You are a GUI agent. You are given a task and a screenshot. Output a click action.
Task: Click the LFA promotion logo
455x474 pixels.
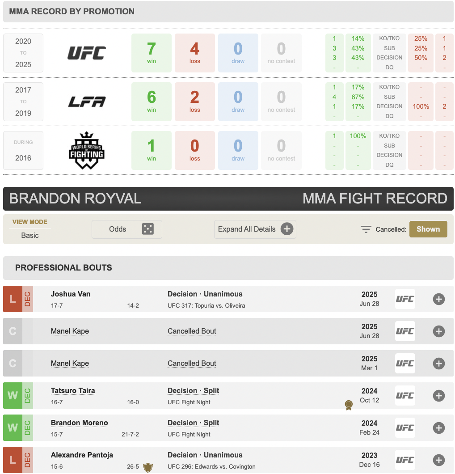[x=87, y=102]
